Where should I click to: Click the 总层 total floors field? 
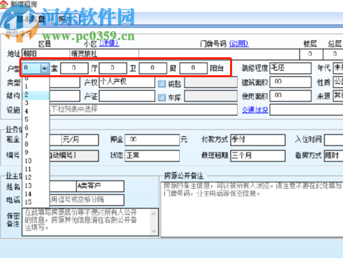333,54
